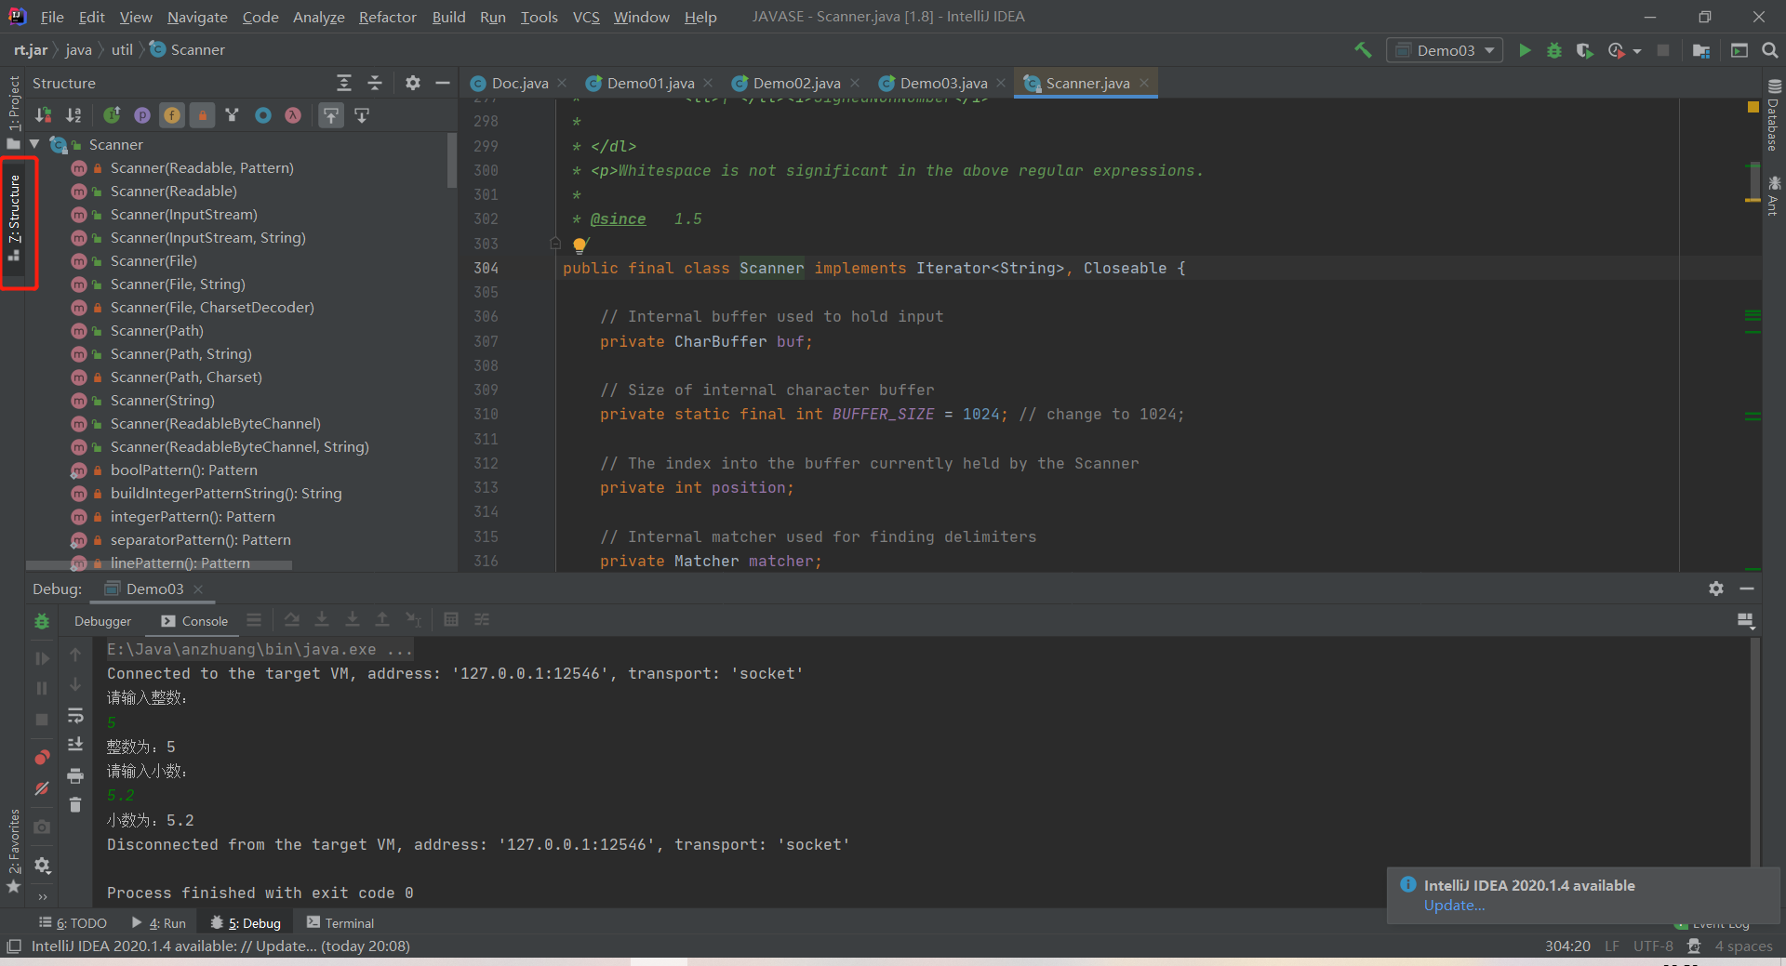Rerun Demo03 in Debug panel bug icon
Image resolution: width=1786 pixels, height=966 pixels.
coord(42,621)
